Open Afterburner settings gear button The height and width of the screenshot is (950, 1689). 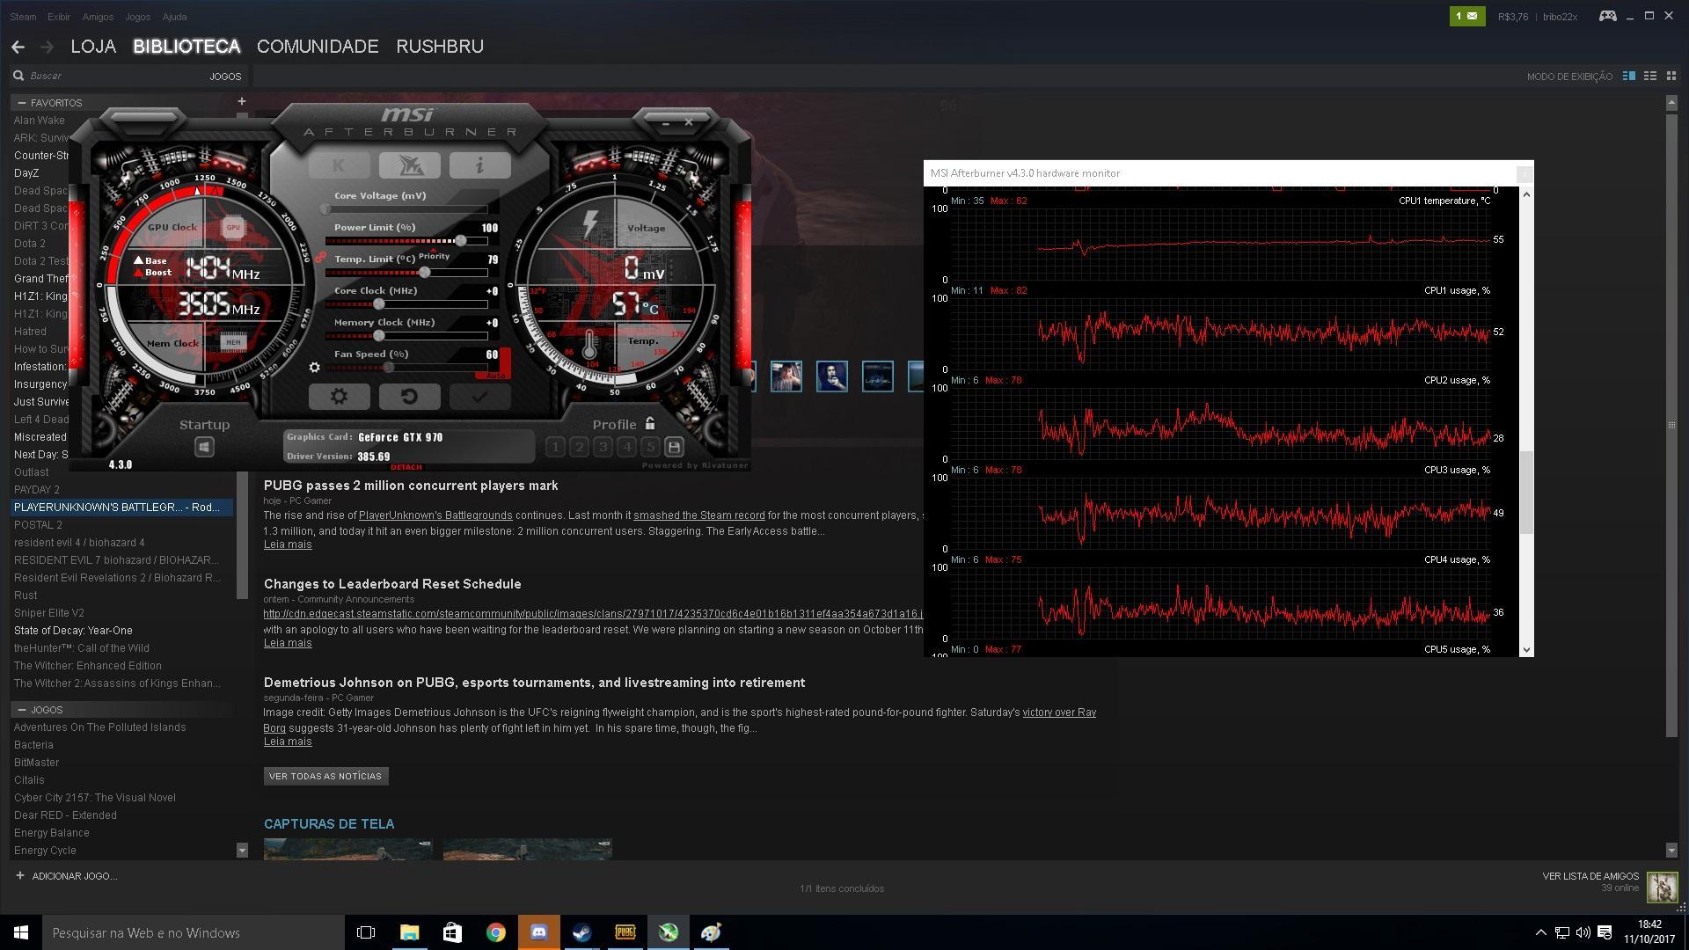pos(339,397)
